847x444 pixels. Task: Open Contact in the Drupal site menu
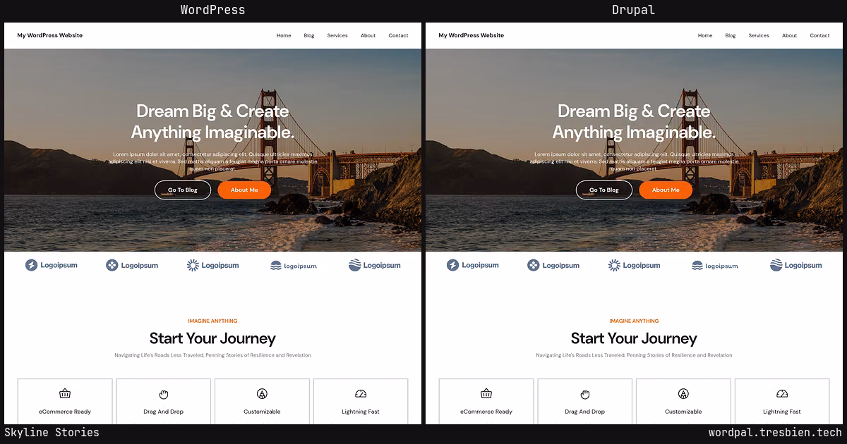819,35
